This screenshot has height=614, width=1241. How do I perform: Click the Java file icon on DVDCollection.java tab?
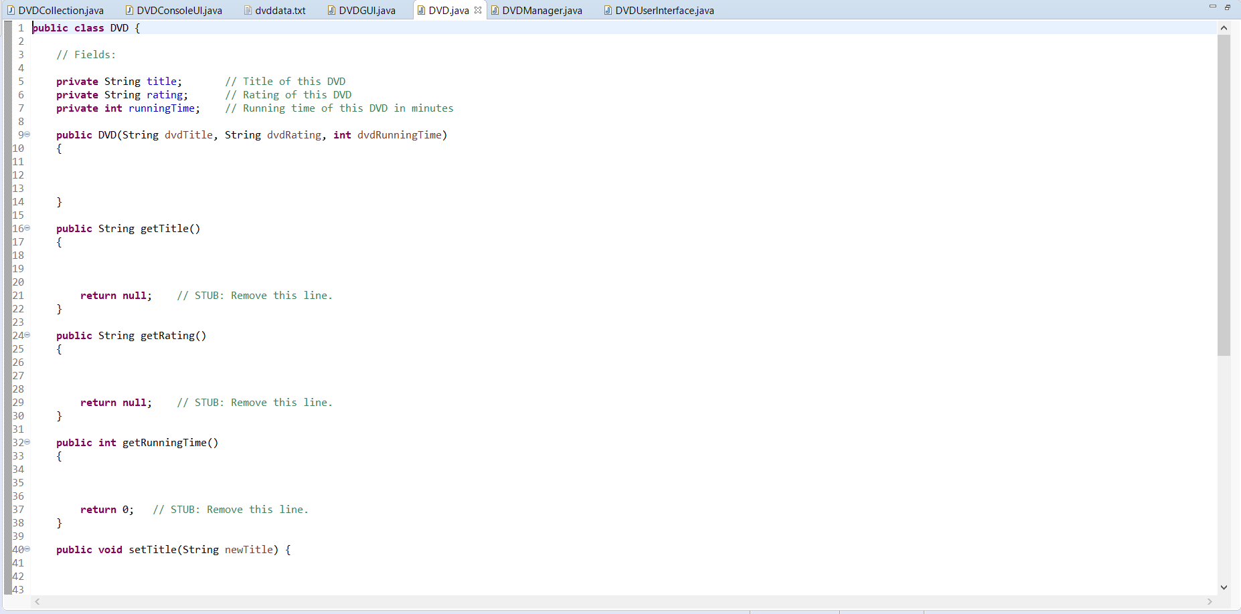(11, 10)
